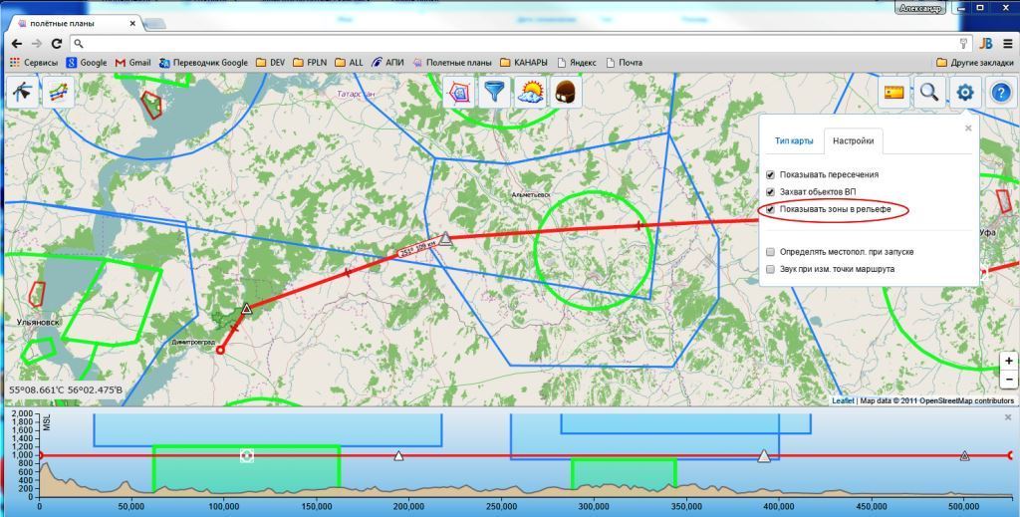Image resolution: width=1020 pixels, height=517 pixels.
Task: Switch to the 'Тип карты' tab
Action: (x=794, y=141)
